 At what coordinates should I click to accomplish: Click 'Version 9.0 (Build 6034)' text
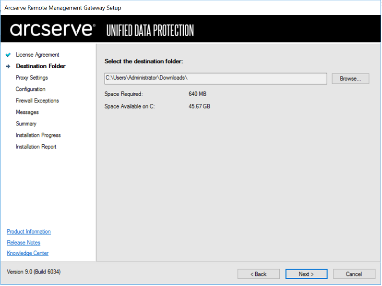coord(34,272)
